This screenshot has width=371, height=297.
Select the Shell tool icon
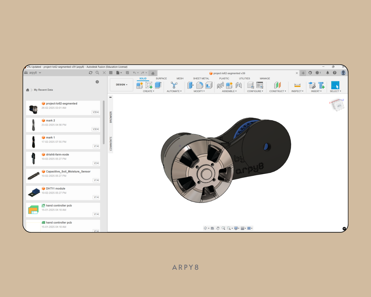click(x=209, y=85)
